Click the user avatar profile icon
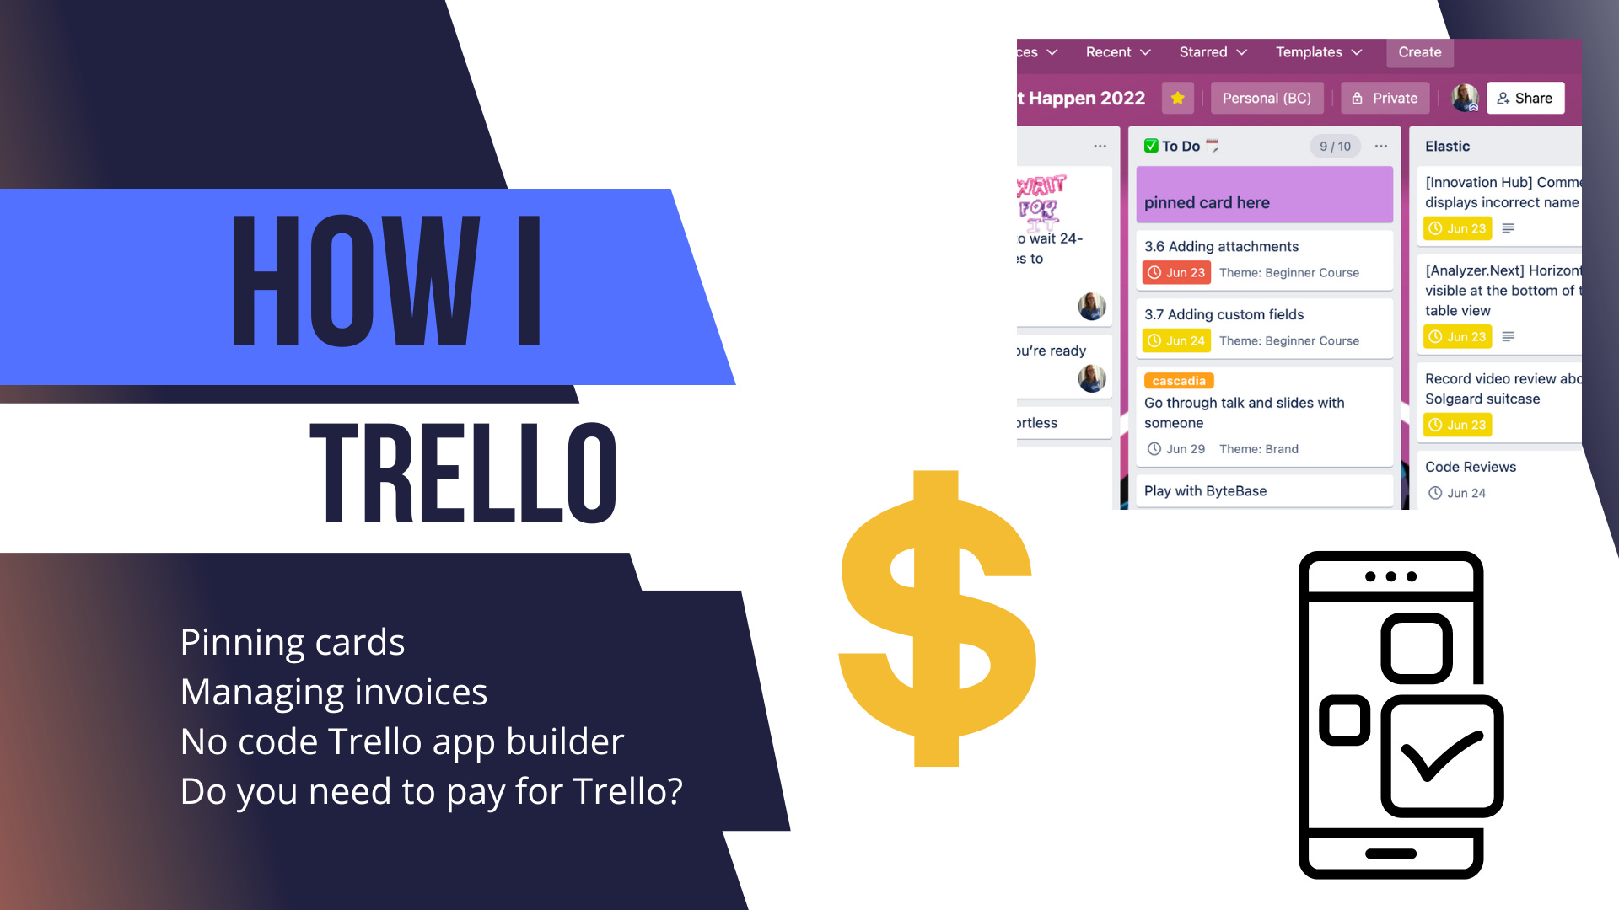Screen dimensions: 1619x910 pyautogui.click(x=1465, y=98)
